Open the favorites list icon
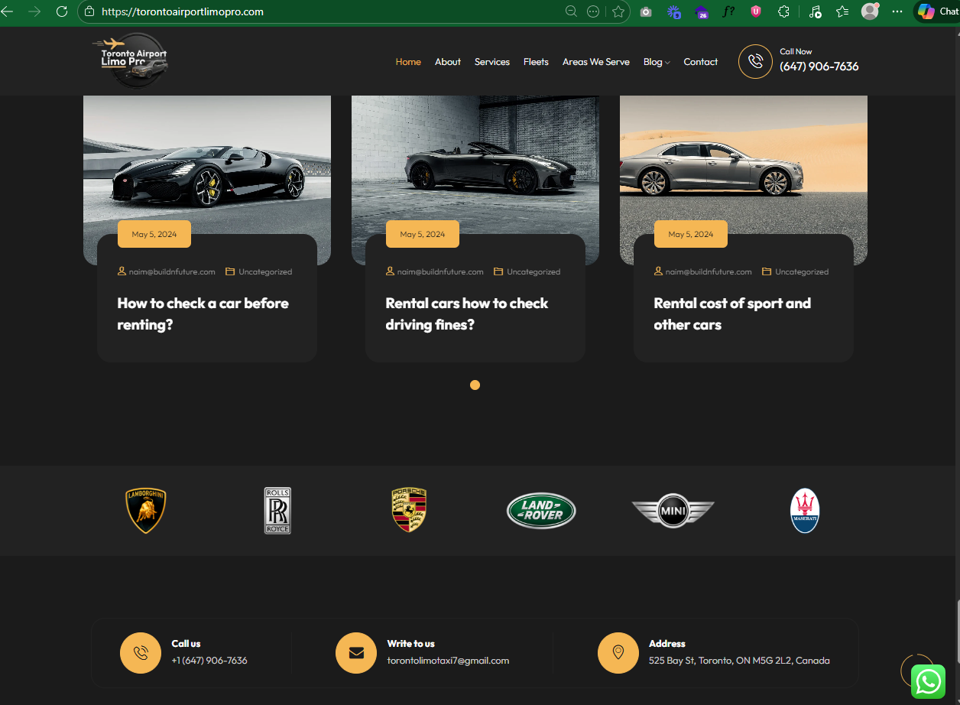960x705 pixels. coord(842,11)
